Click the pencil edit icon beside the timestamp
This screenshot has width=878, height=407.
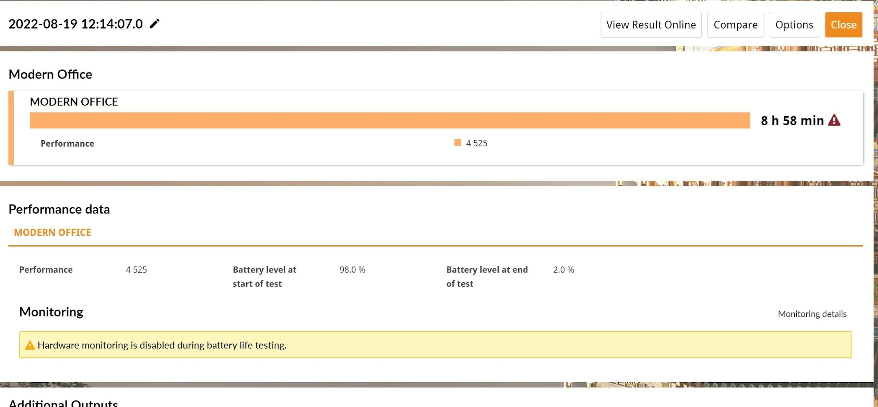154,24
